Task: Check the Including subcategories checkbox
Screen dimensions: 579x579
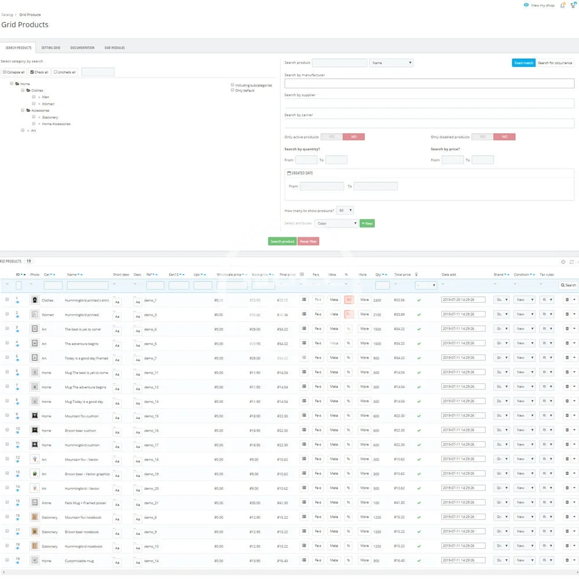Action: [233, 85]
